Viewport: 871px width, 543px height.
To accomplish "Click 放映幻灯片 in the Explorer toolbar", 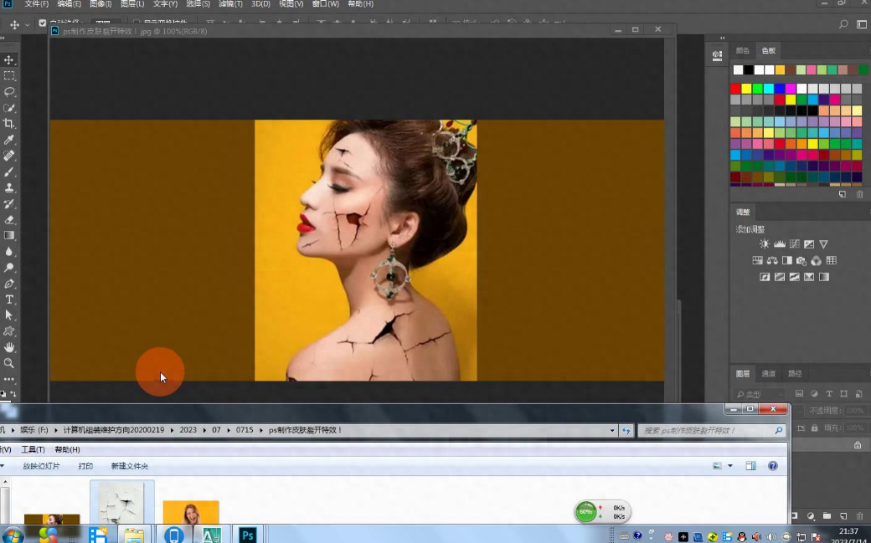I will [x=41, y=466].
